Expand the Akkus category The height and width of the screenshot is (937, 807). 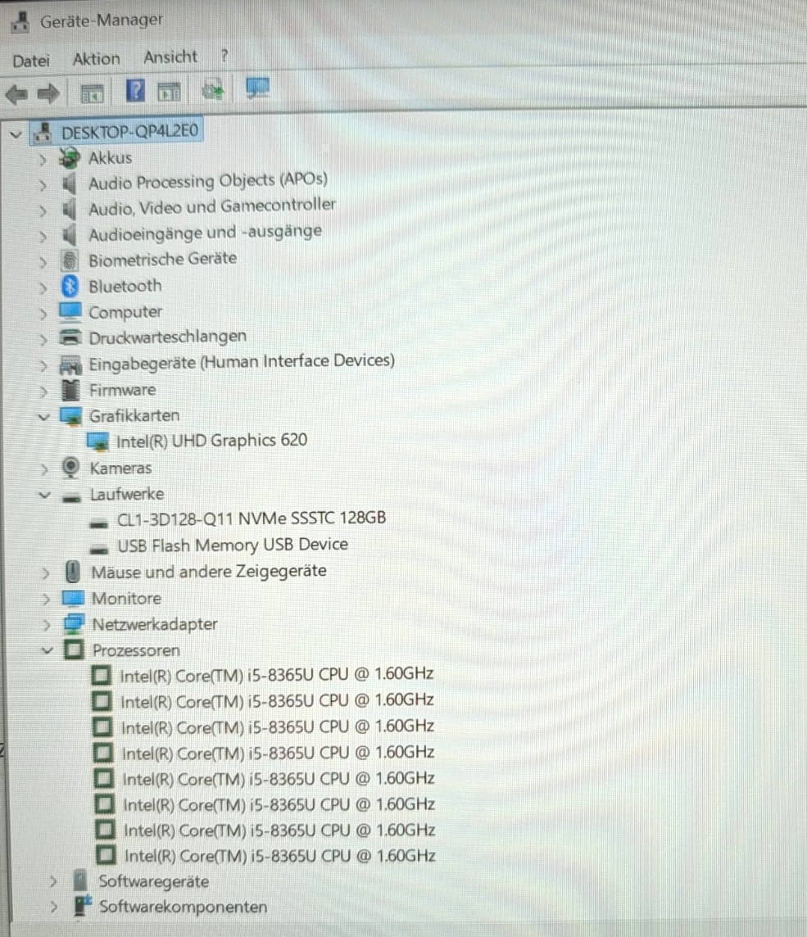[x=42, y=160]
